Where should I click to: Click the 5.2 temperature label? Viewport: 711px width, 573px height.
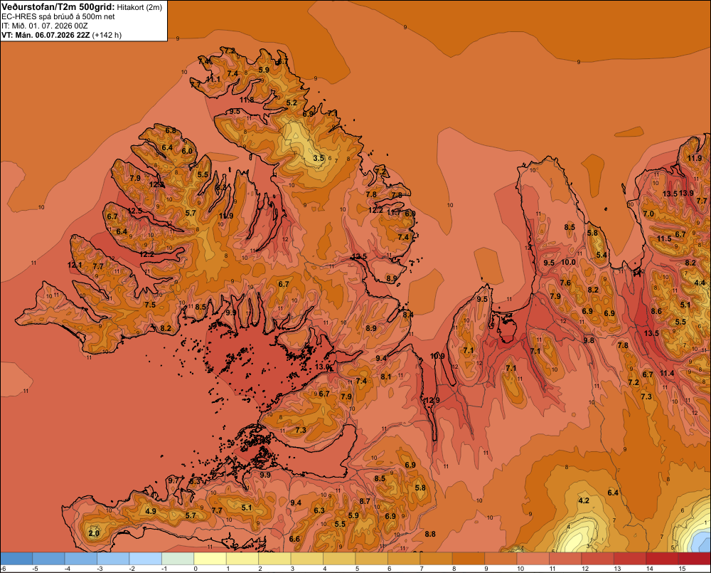click(x=292, y=102)
